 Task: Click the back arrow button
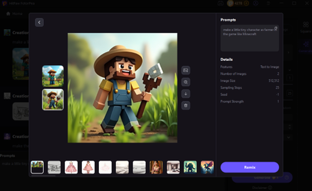pos(39,22)
